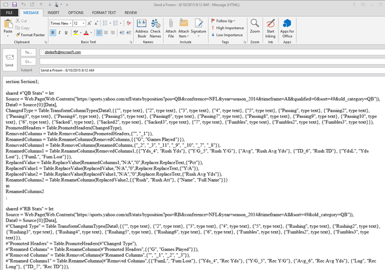This screenshot has height=270, width=385.
Task: Clear all formatting with eraser icon
Action: pos(129,23)
